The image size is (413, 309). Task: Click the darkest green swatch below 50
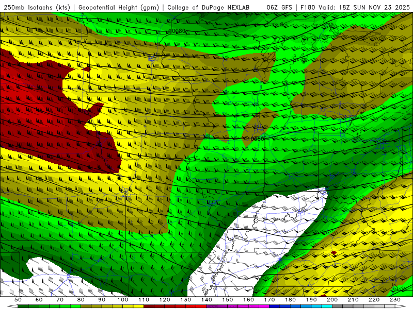pyautogui.click(x=23, y=306)
